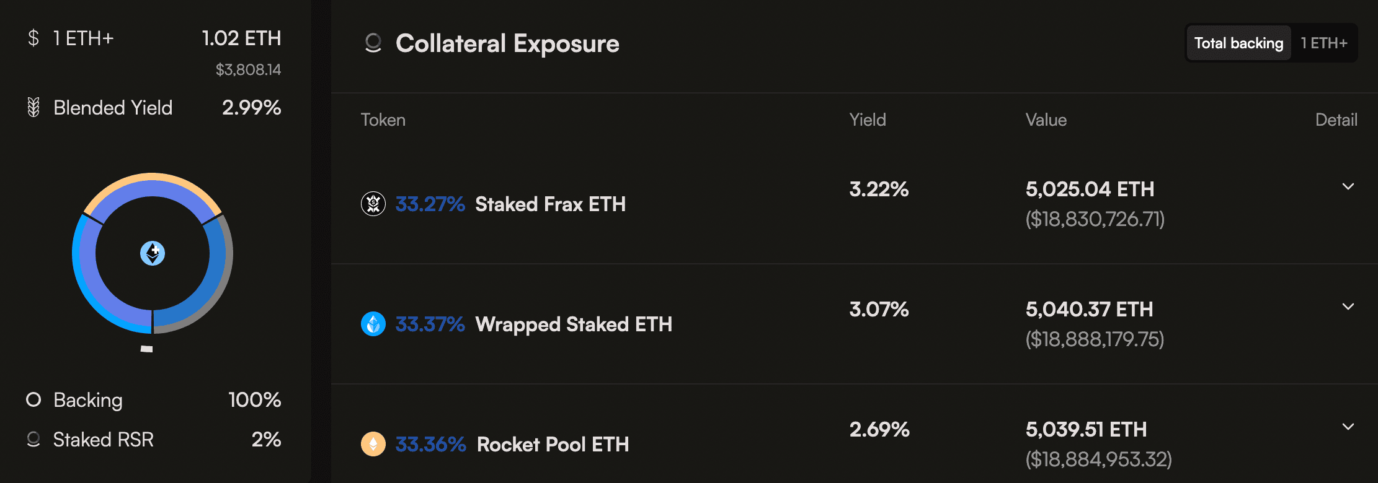The height and width of the screenshot is (483, 1378).
Task: Click the Collateral Exposure header icon
Action: [373, 43]
